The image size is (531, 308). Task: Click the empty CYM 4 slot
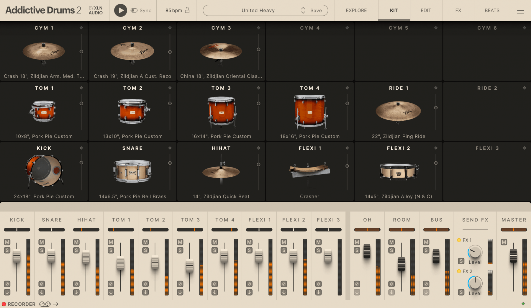(x=310, y=51)
